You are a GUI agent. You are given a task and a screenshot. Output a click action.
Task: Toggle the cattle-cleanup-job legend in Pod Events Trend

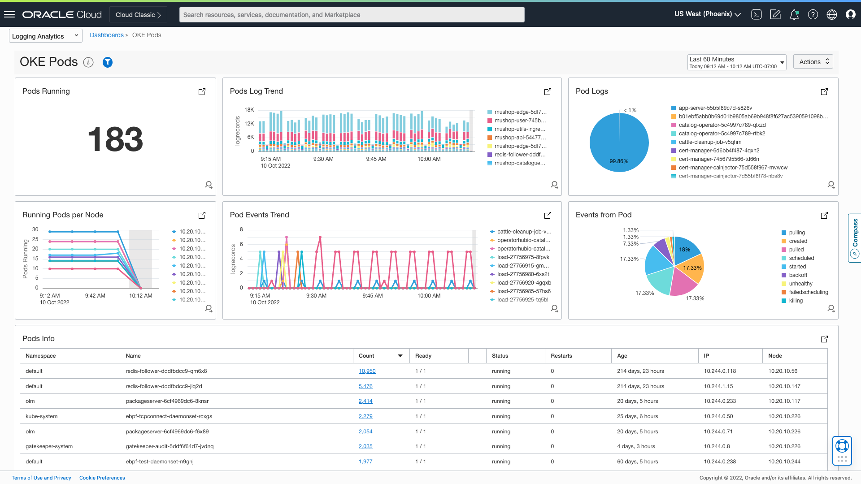click(x=524, y=232)
